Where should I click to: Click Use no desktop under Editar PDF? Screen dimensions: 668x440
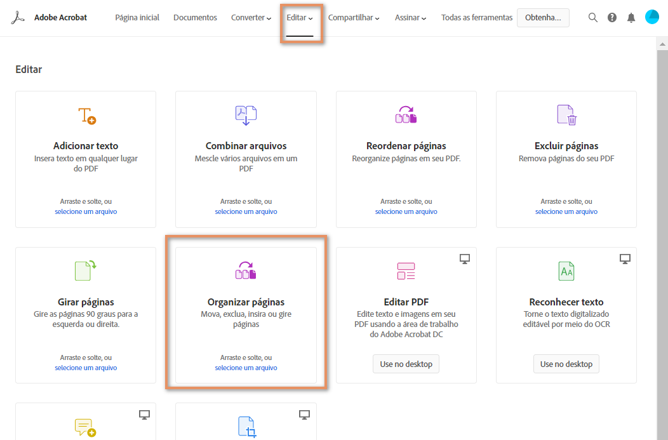point(406,364)
